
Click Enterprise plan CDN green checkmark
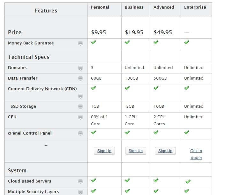point(187,88)
